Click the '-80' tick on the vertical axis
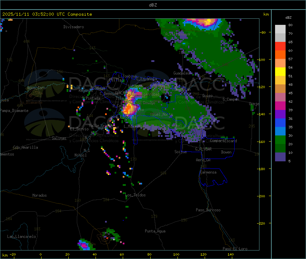The height and width of the screenshot is (259, 306). 263,32
